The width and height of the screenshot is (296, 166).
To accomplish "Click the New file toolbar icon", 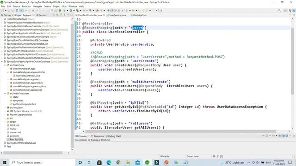I will click(x=3, y=11).
